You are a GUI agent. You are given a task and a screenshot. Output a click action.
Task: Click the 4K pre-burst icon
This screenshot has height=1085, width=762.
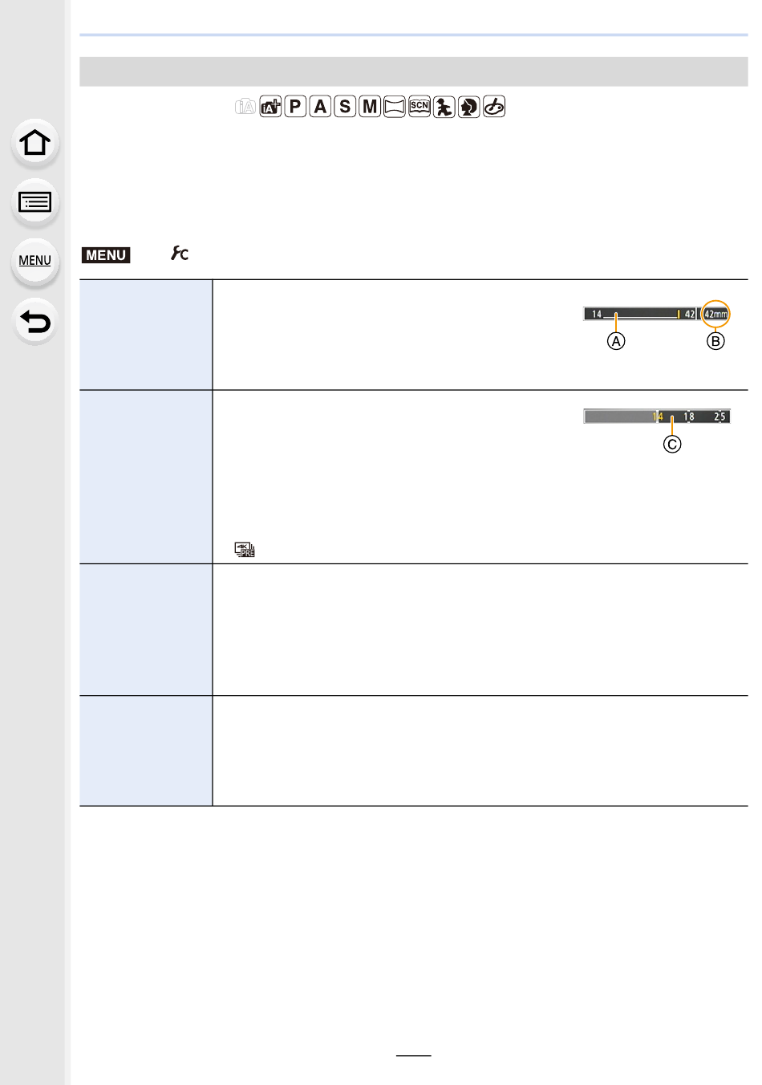coord(244,550)
